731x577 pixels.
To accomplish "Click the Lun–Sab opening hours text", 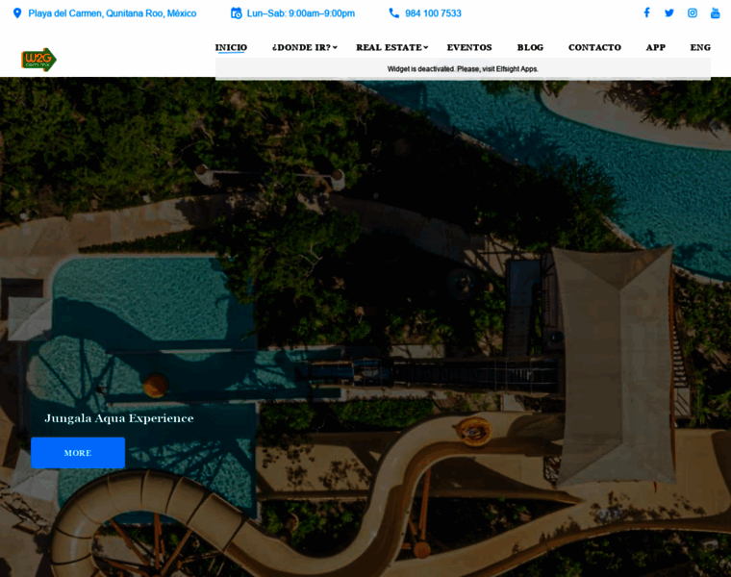I will [301, 13].
